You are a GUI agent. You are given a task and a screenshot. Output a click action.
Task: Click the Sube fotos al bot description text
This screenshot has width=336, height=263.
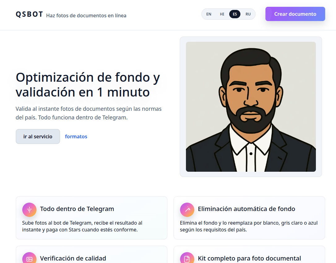point(82,226)
